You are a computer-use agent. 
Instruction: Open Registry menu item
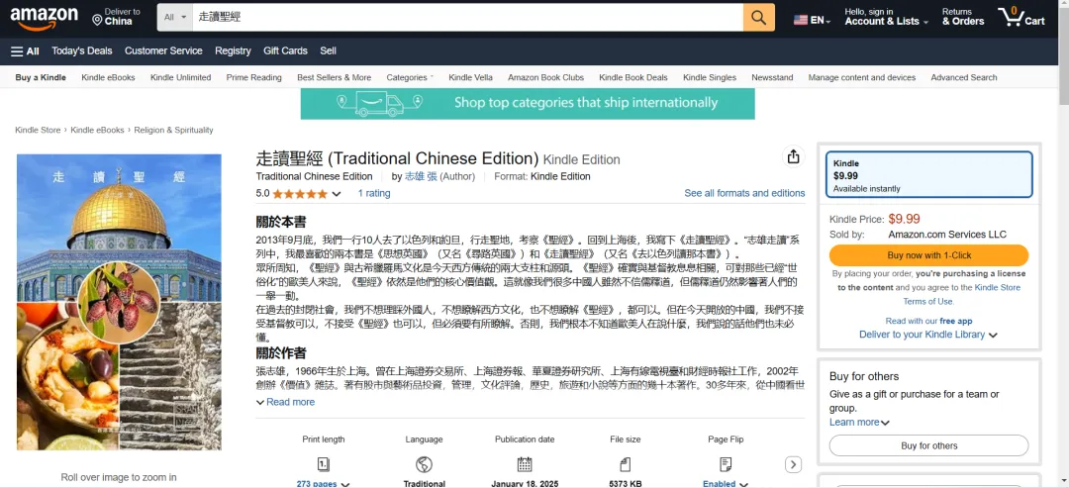[234, 51]
